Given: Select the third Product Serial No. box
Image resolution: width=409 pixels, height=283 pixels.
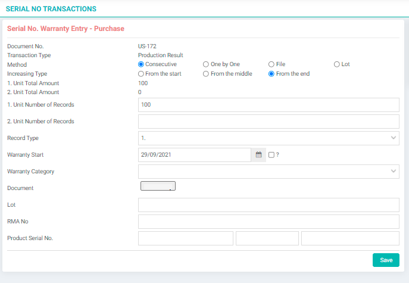Looking at the screenshot, I should [350, 238].
